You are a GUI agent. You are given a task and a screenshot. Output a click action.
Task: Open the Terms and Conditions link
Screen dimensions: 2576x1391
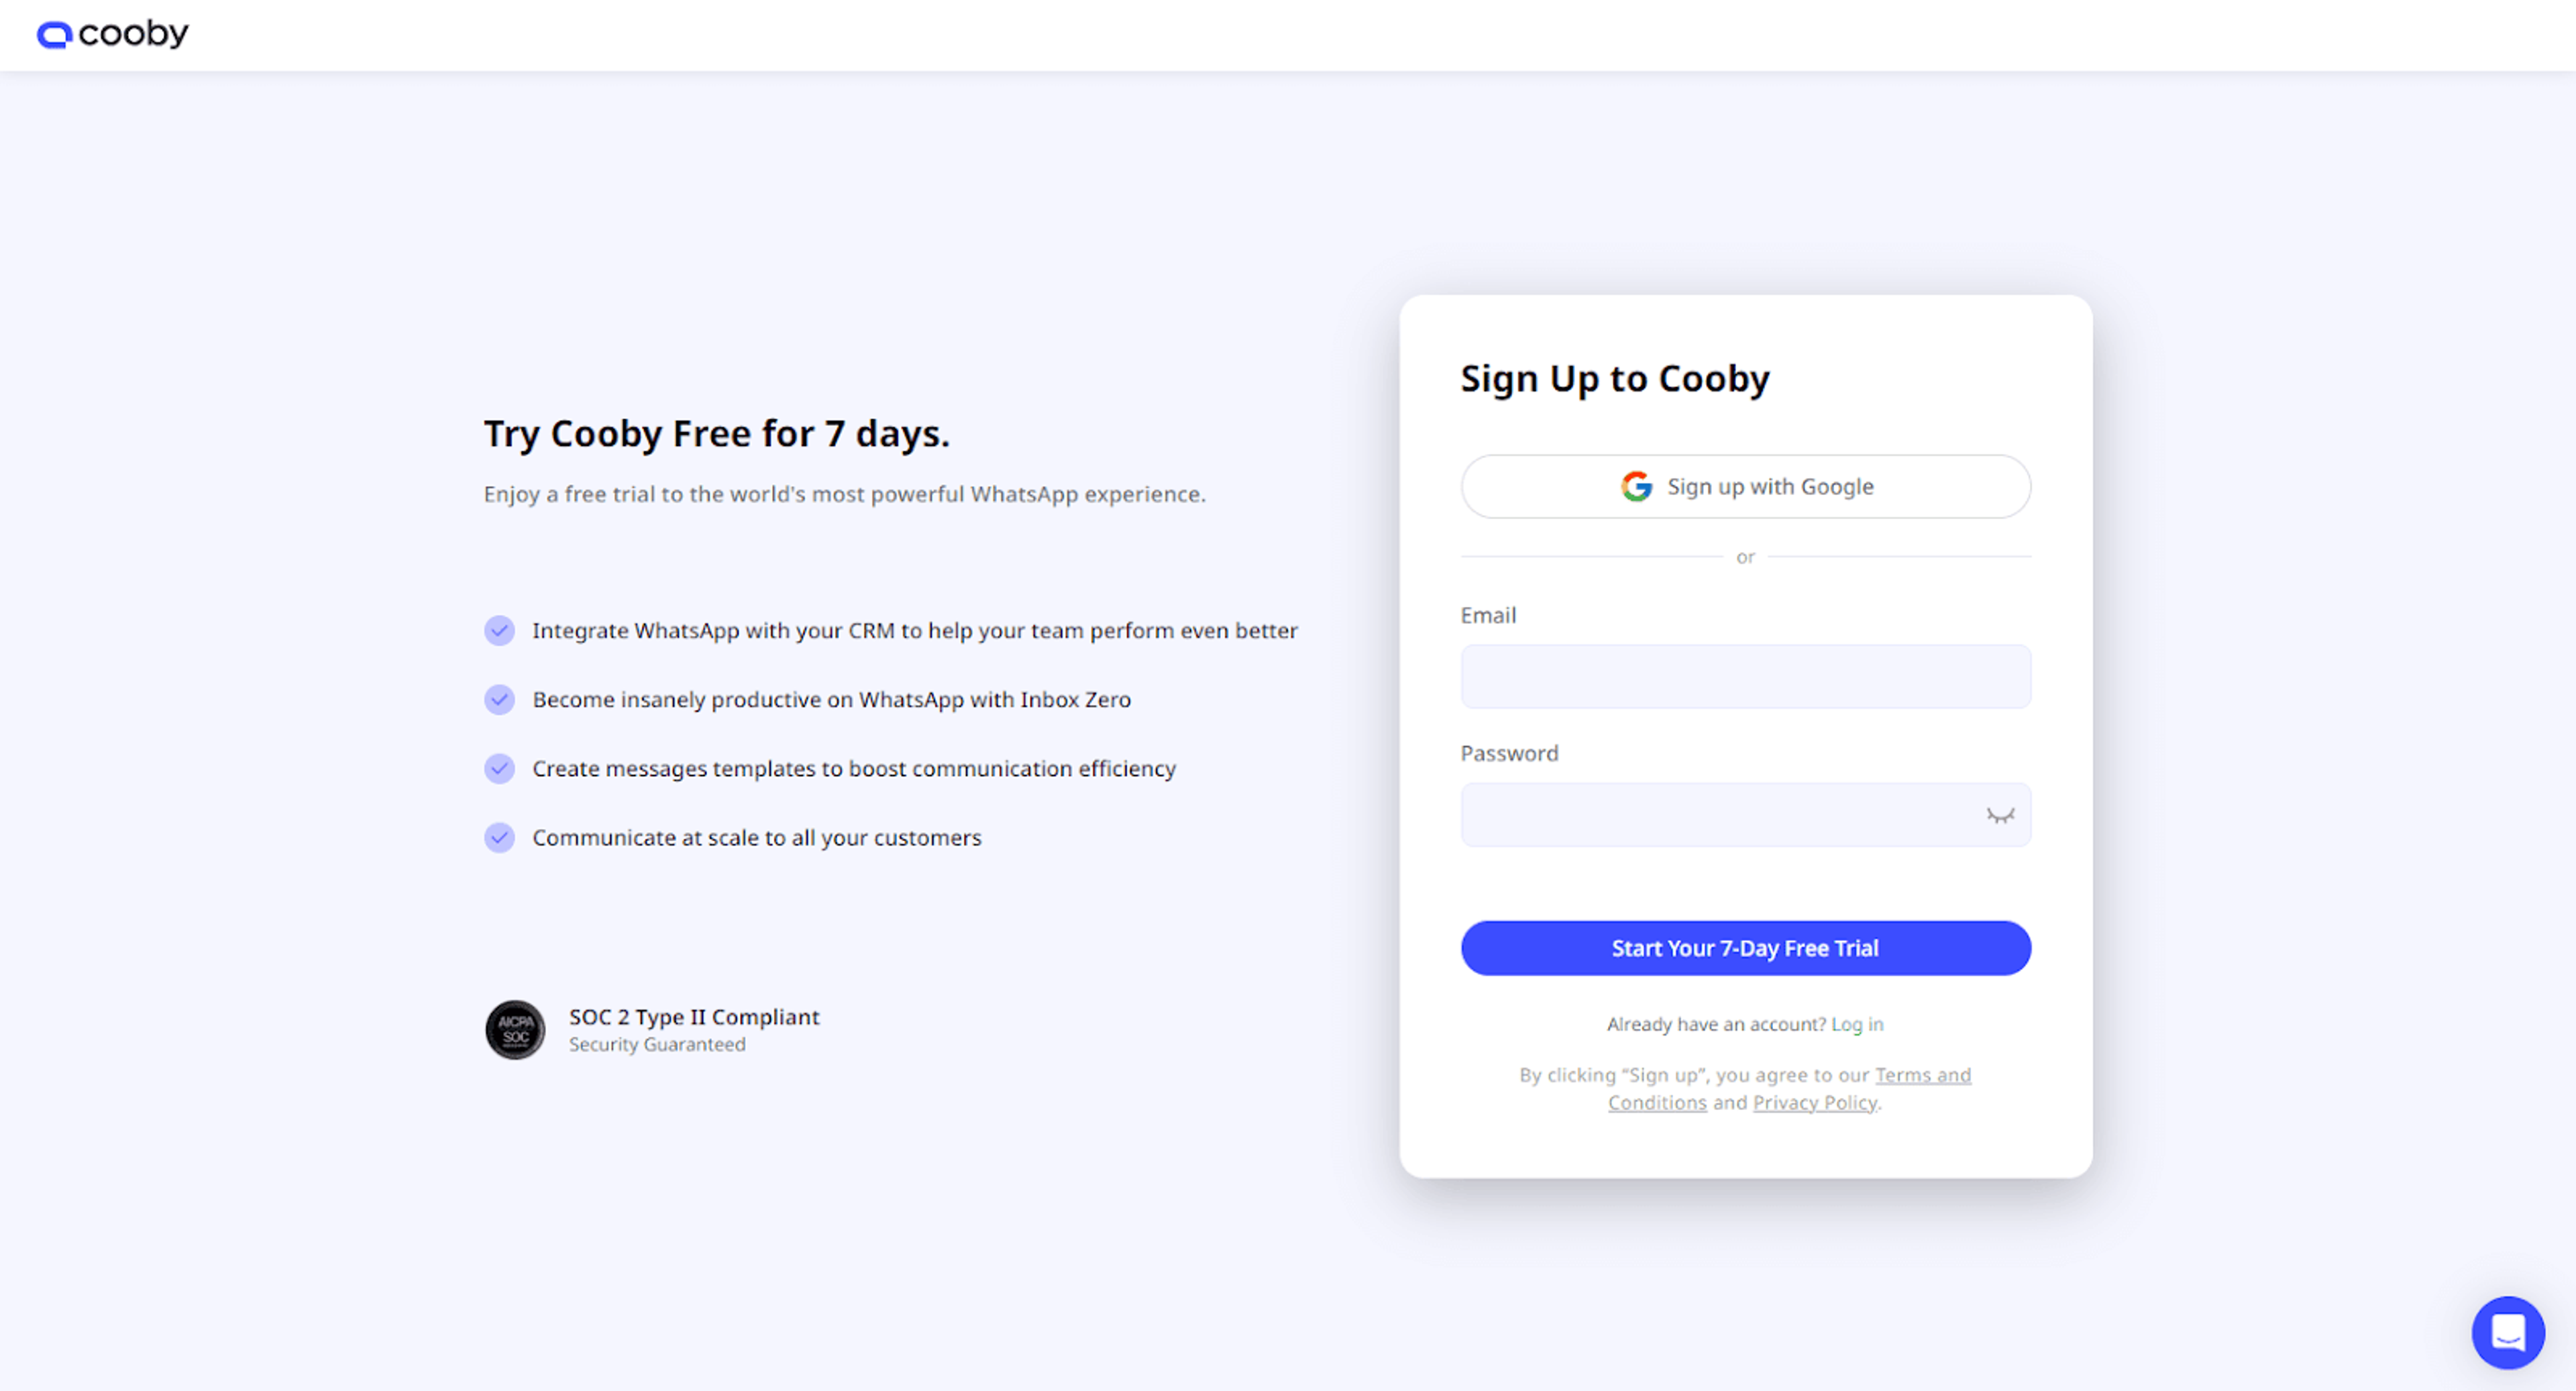tap(1789, 1089)
